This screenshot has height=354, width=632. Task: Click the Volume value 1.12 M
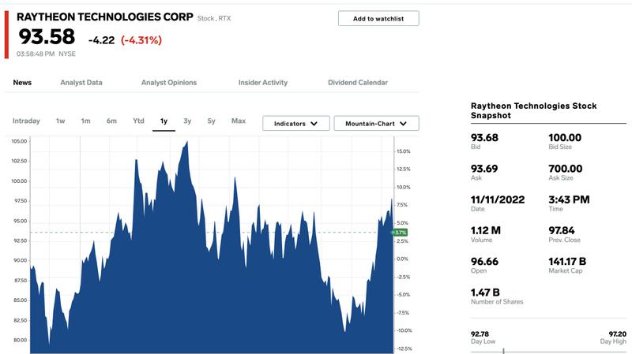pos(486,230)
